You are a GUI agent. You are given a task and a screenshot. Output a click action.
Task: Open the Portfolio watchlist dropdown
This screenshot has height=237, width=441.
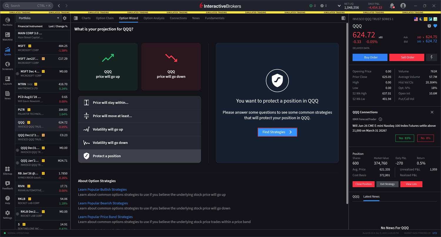click(x=39, y=18)
